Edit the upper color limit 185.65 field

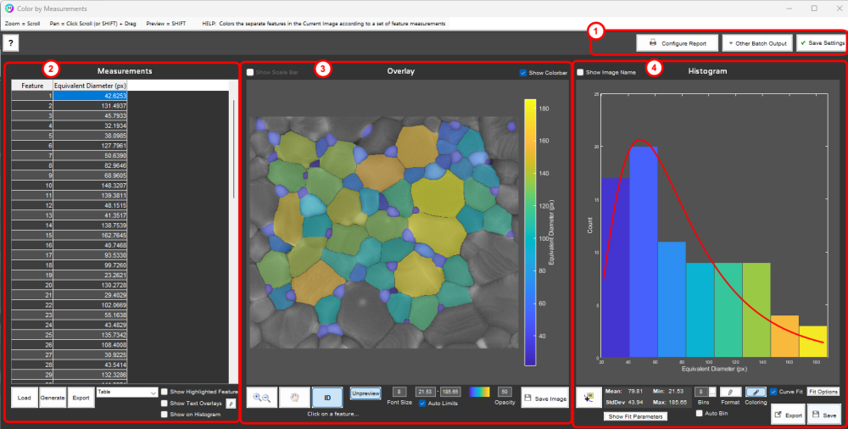point(450,392)
